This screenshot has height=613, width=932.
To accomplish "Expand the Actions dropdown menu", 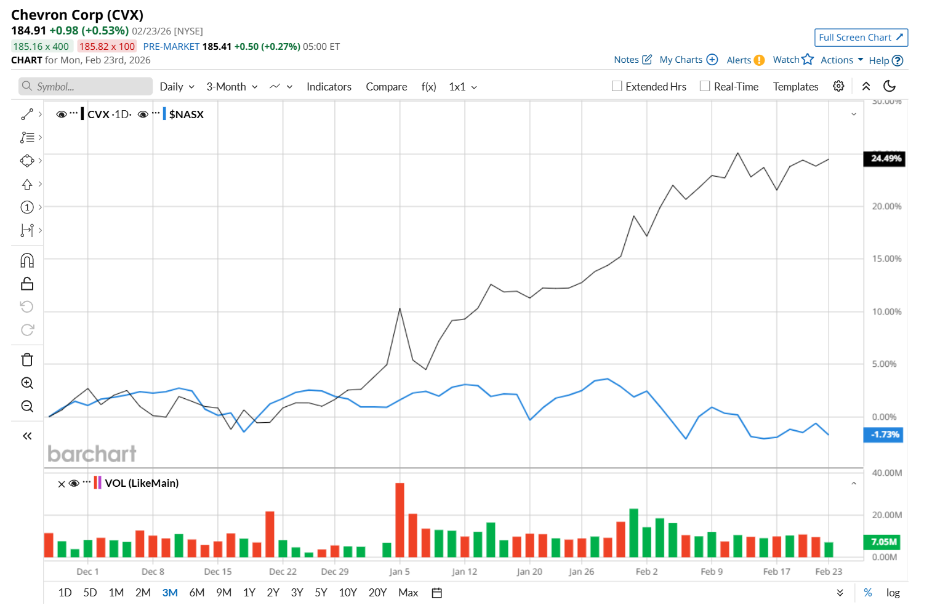I will click(x=842, y=60).
